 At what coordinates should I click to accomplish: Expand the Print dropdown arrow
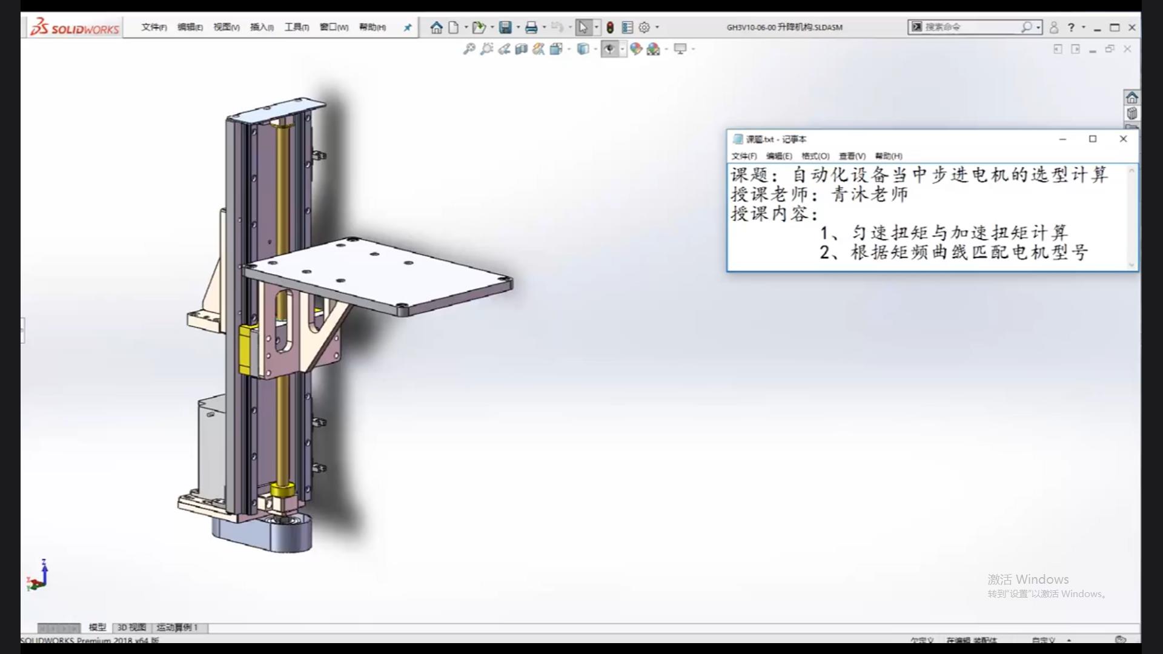(544, 27)
